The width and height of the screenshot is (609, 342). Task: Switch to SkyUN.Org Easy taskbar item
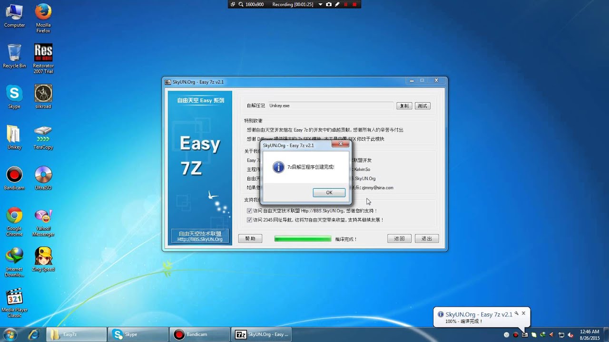click(261, 334)
